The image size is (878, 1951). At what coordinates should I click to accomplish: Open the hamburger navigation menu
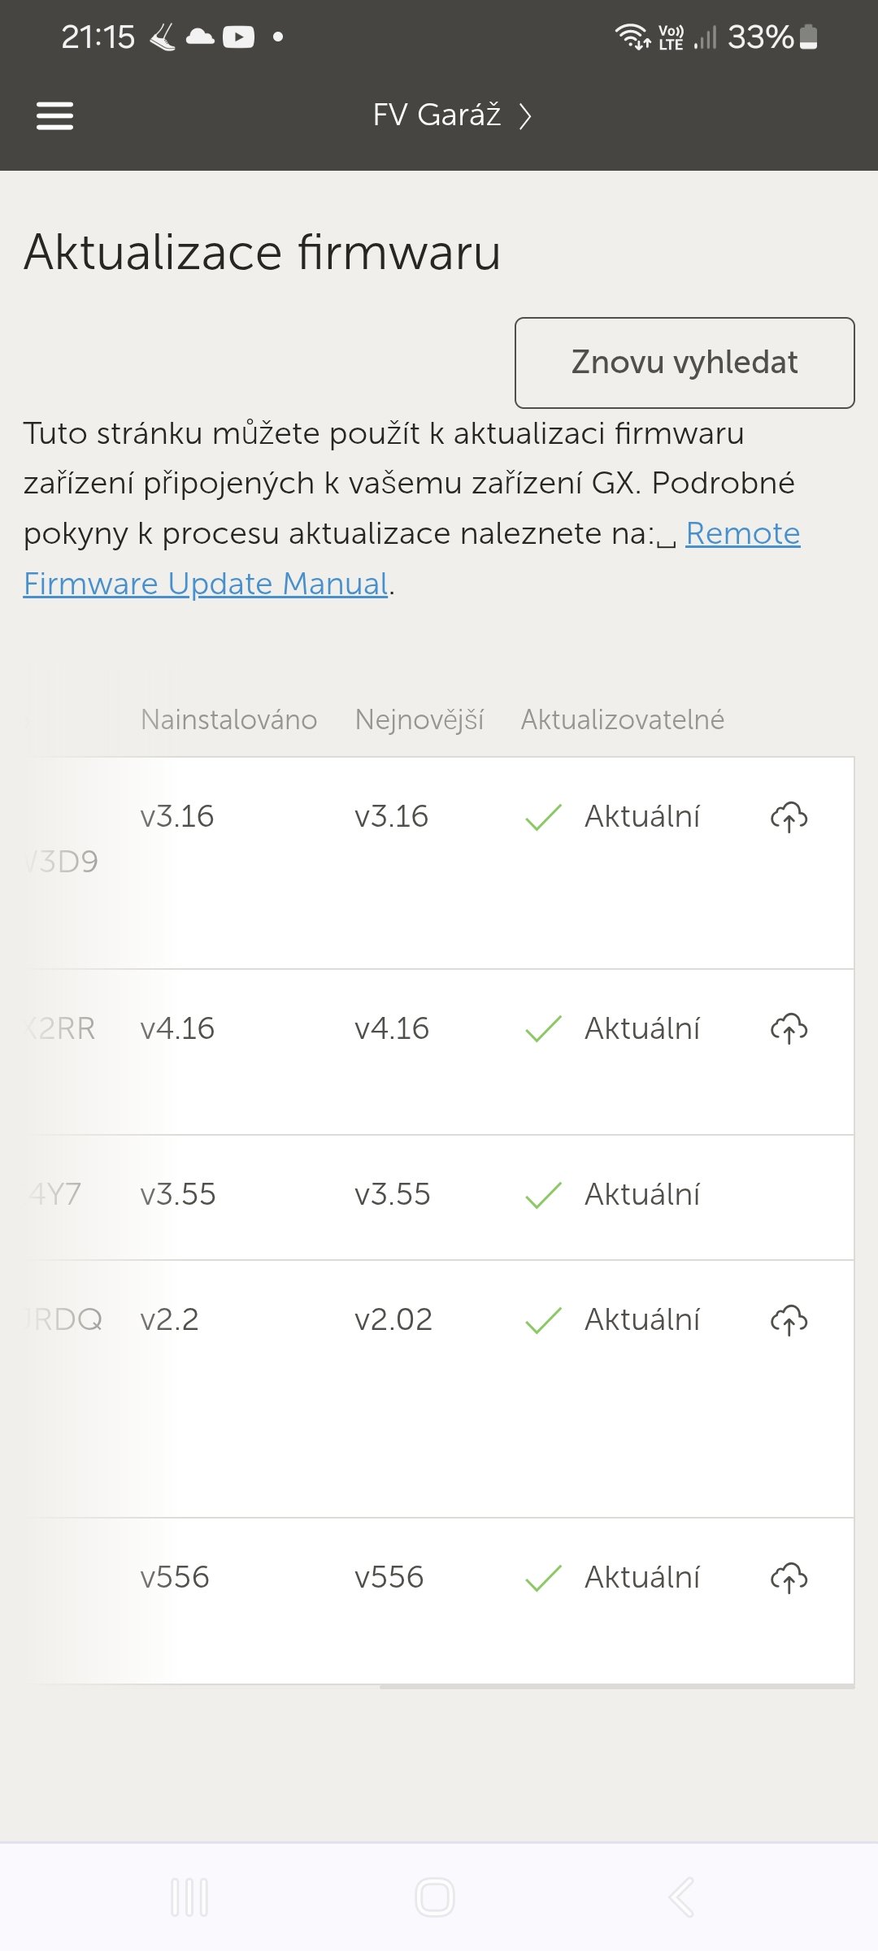coord(54,115)
